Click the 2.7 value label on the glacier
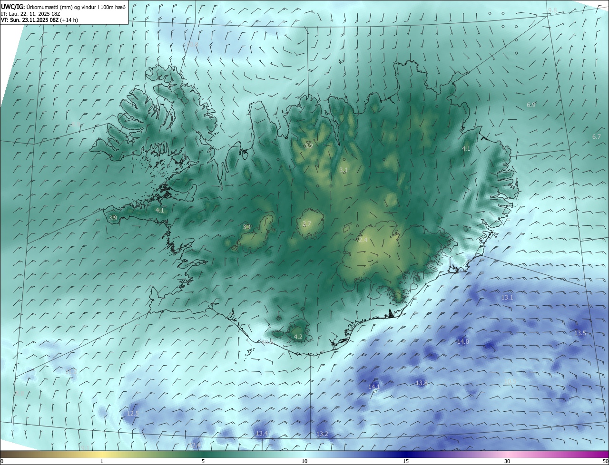 [307, 223]
